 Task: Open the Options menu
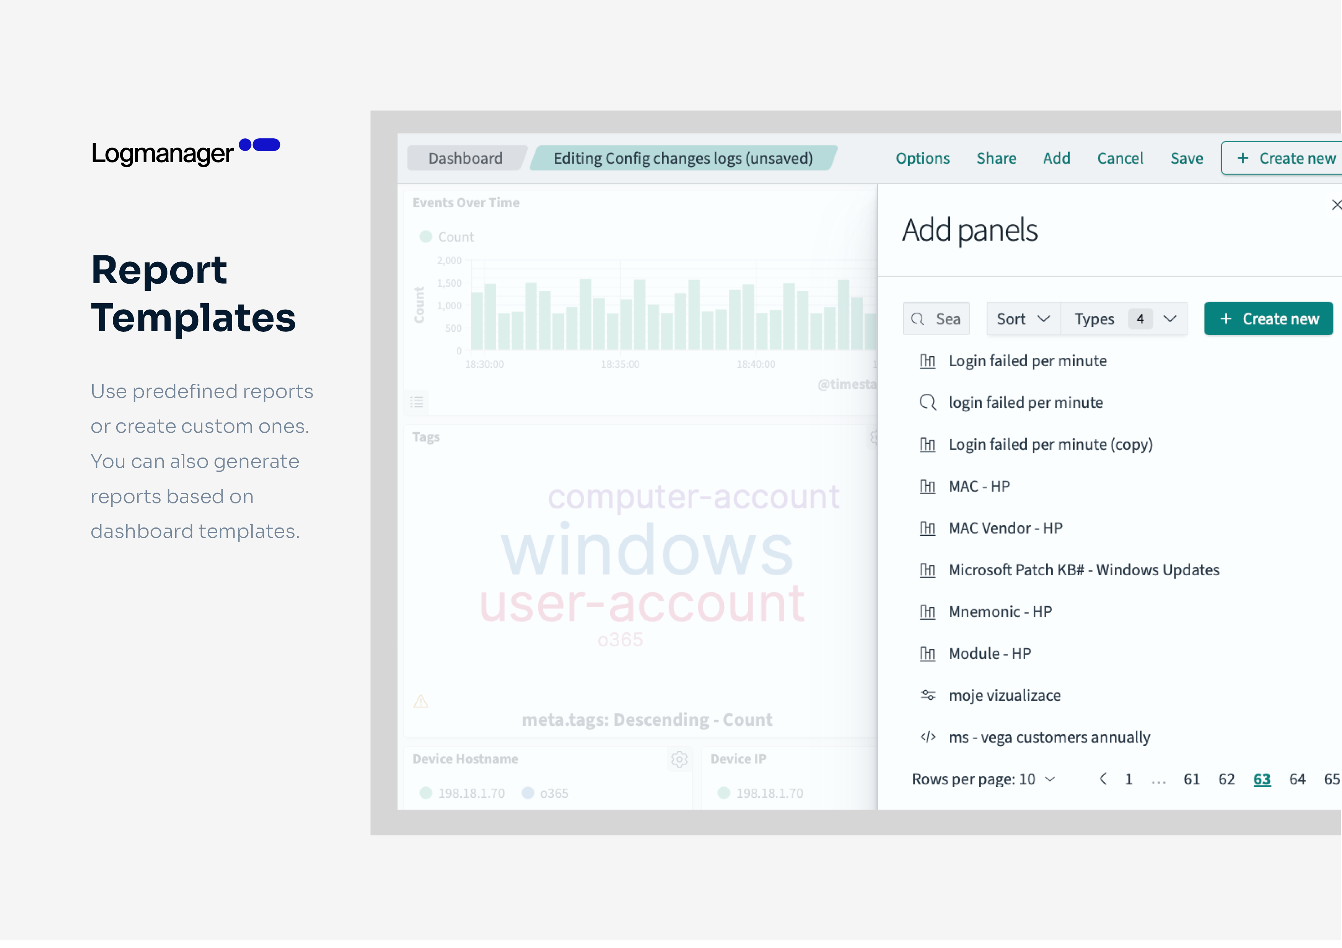coord(922,158)
